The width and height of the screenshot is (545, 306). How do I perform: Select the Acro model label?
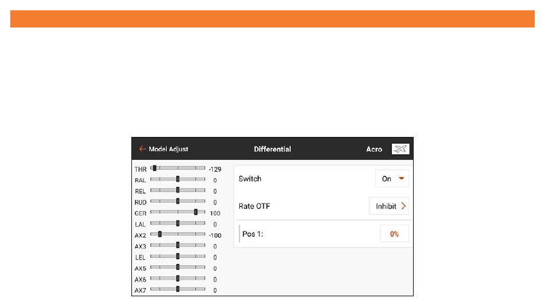click(x=374, y=149)
